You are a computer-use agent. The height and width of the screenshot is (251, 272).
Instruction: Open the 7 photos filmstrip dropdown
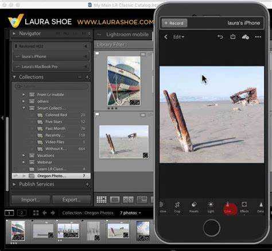coord(130,213)
